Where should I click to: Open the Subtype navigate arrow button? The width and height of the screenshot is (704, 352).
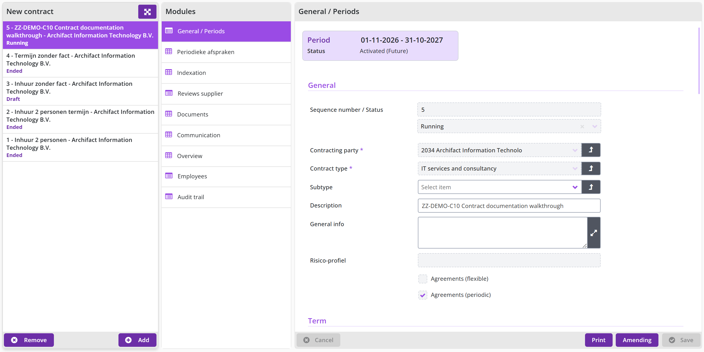click(590, 187)
